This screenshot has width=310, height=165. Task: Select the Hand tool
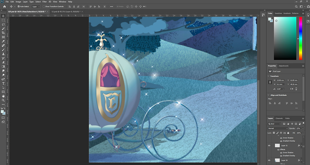[3, 96]
